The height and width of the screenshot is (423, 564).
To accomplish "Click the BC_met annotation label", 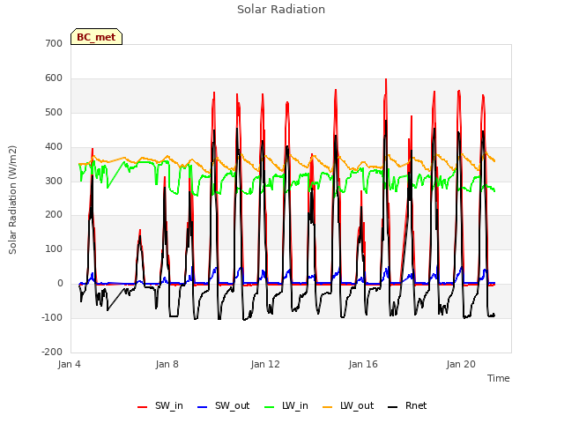I will [x=96, y=37].
